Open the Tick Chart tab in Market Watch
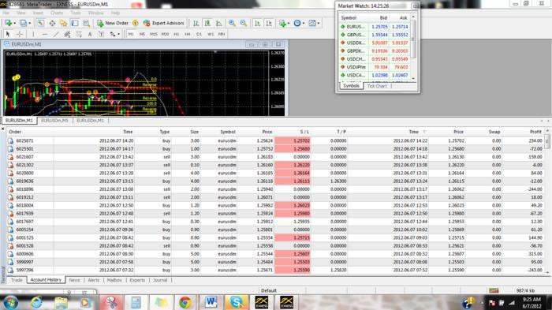Screen dimensions: 552x310 click(x=377, y=86)
